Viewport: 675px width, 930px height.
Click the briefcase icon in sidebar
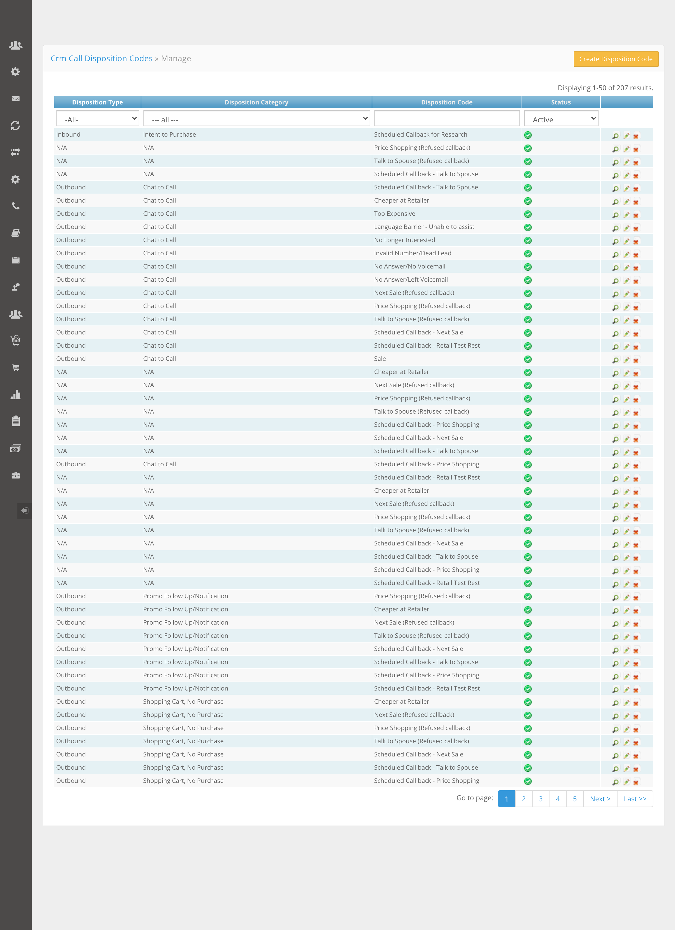pyautogui.click(x=16, y=476)
